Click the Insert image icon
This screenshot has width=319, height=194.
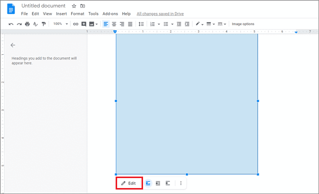coord(92,24)
